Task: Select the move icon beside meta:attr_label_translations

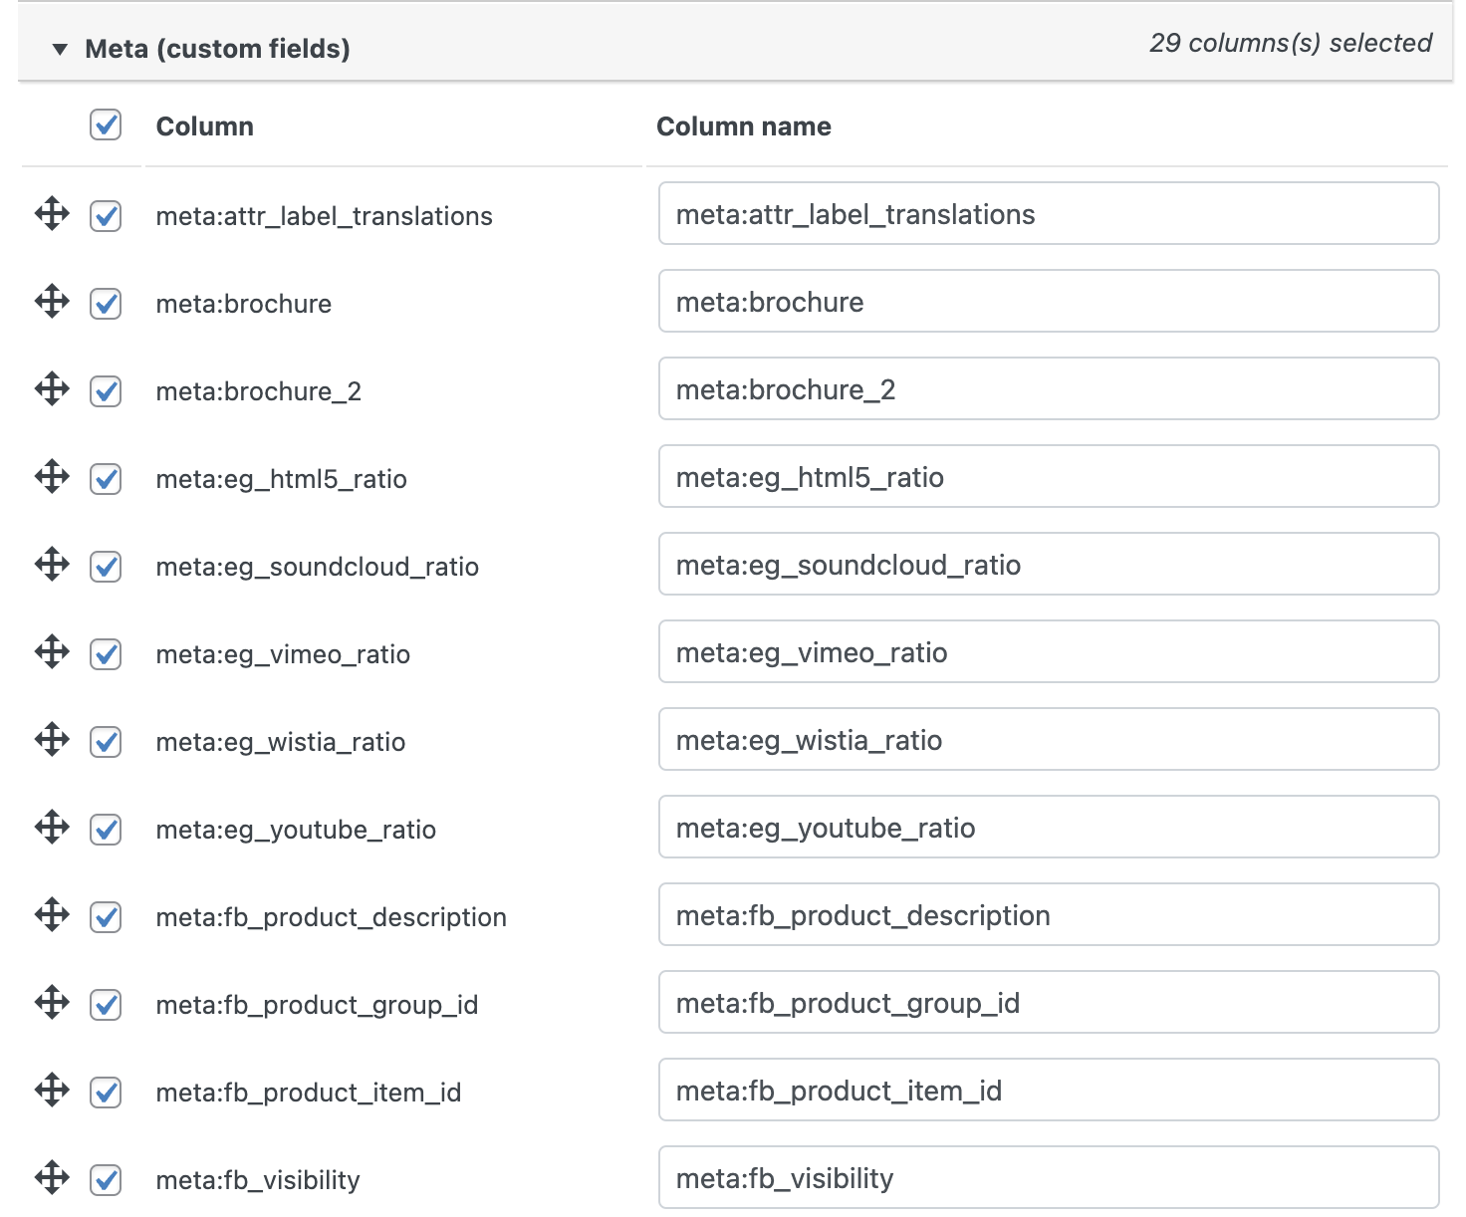Action: coord(51,214)
